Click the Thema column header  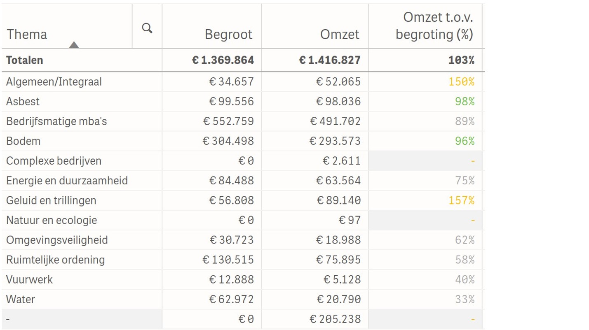coord(26,35)
